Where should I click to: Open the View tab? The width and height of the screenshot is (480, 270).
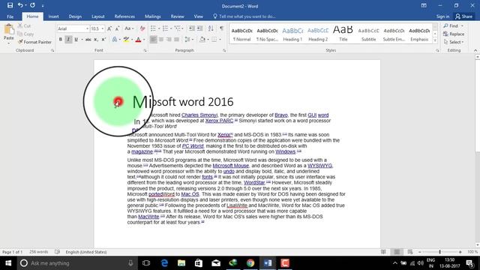click(198, 16)
